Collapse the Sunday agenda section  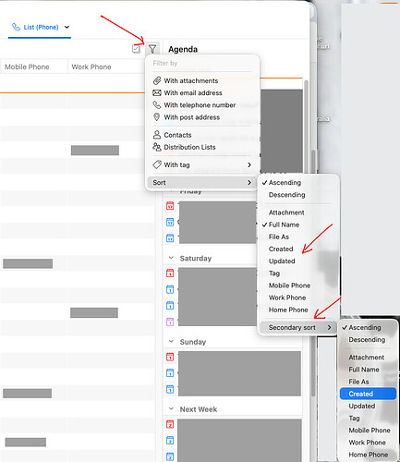coord(171,342)
